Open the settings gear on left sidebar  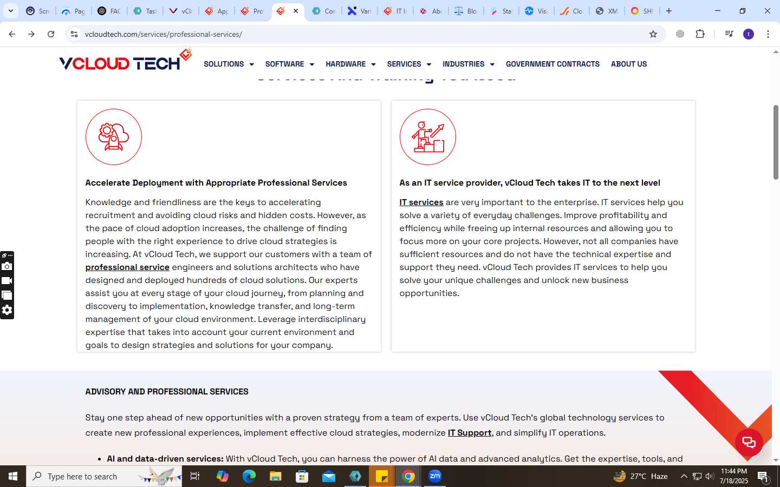[7, 310]
